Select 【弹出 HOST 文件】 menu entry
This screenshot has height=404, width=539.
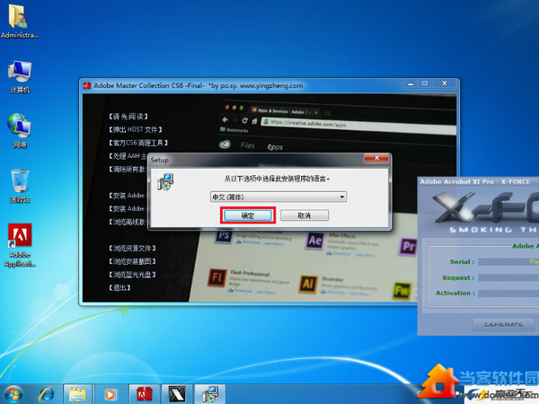pos(135,130)
